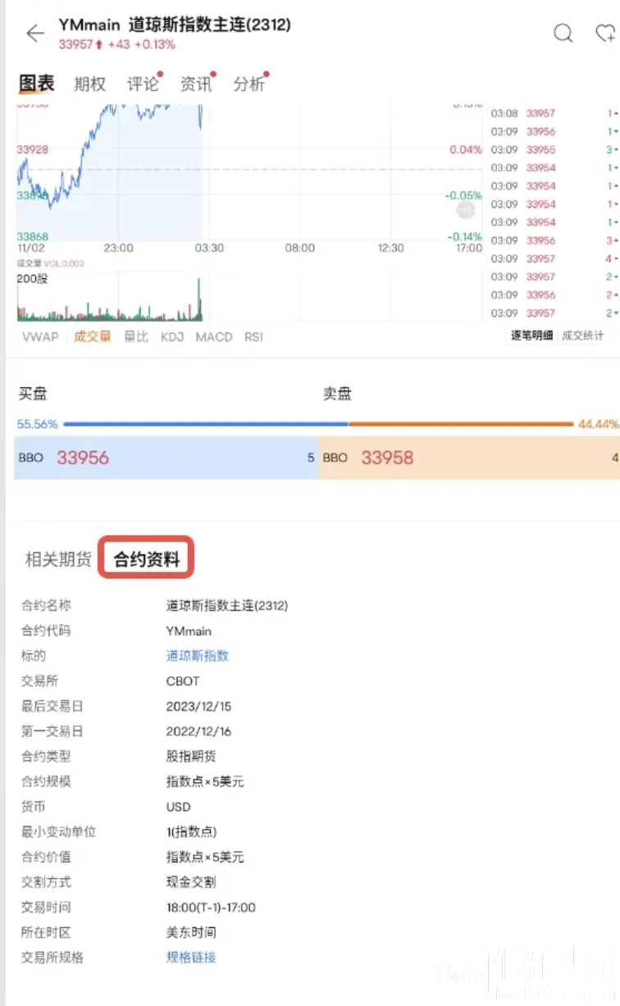Select MACD indicator
Image resolution: width=620 pixels, height=1006 pixels.
[214, 336]
